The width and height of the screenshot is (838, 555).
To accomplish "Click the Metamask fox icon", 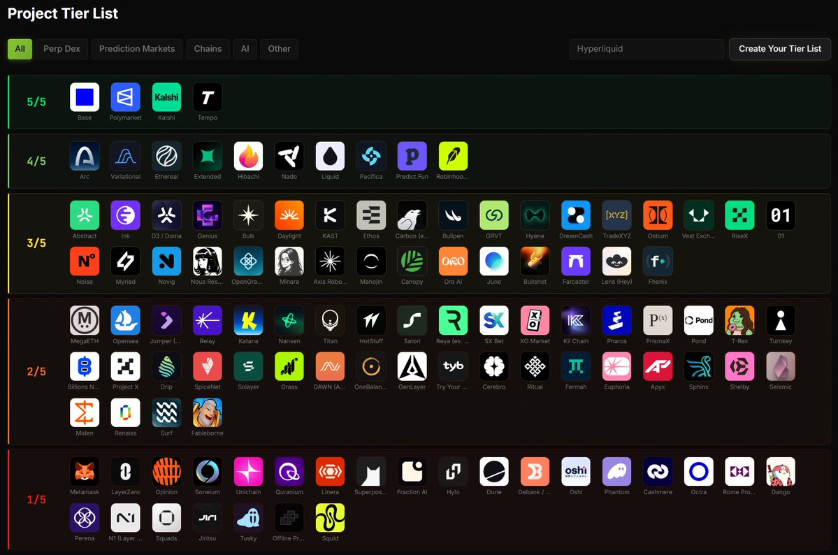I will pos(85,472).
